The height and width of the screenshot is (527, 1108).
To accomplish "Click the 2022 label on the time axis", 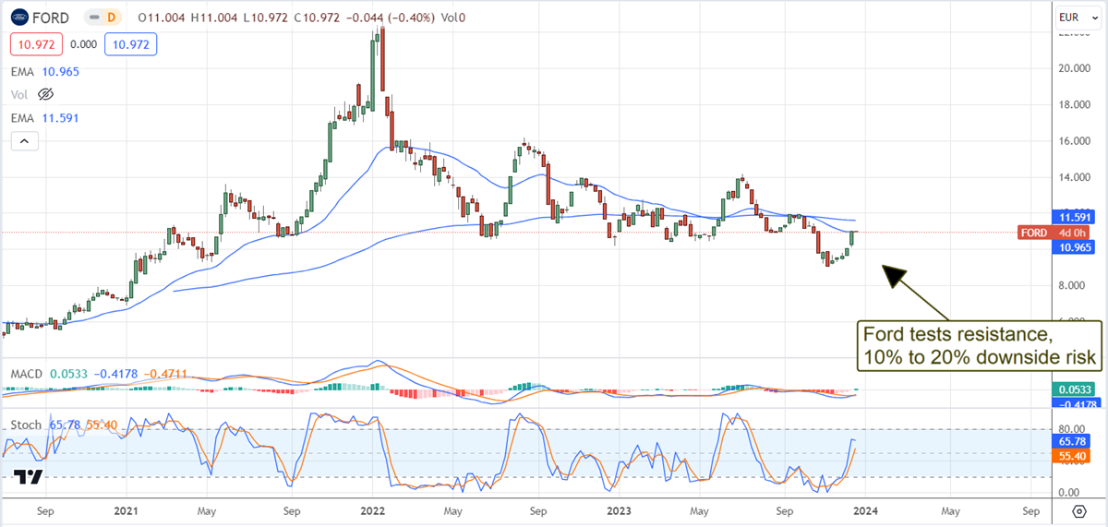I will [372, 510].
